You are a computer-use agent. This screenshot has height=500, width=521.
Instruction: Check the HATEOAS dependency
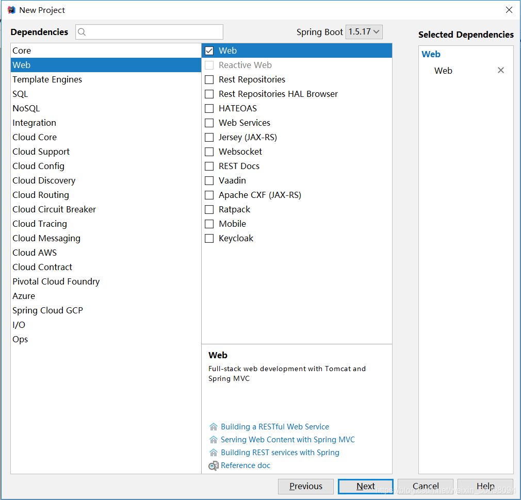[209, 109]
